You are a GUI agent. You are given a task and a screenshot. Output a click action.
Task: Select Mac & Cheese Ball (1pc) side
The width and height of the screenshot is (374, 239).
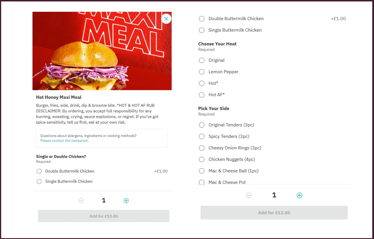[272, 171]
